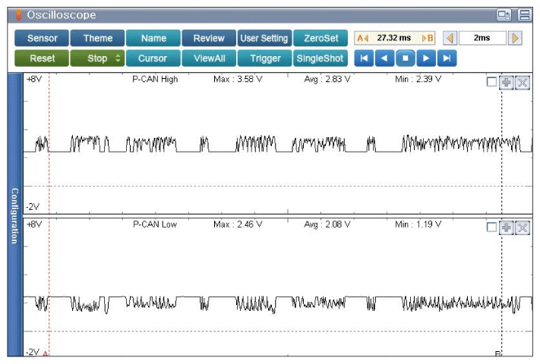Screen dimensions: 540x364
Task: Click the square stop playback icon
Action: pos(406,58)
